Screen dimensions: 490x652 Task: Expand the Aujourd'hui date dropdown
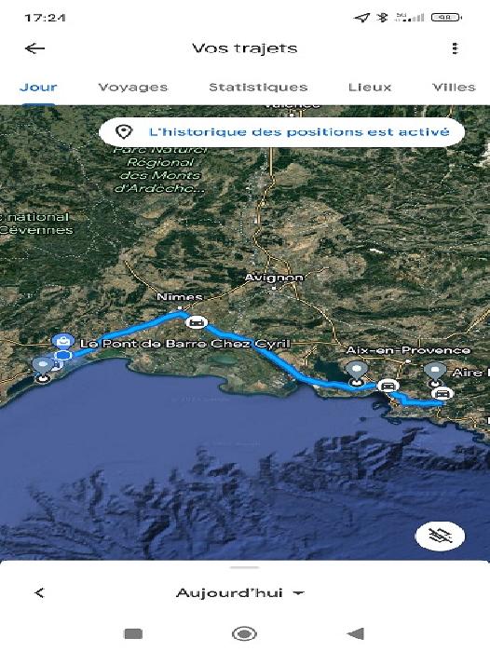coord(240,592)
